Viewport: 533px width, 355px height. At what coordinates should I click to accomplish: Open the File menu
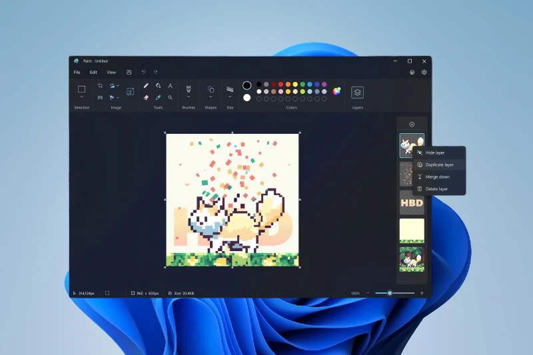77,72
